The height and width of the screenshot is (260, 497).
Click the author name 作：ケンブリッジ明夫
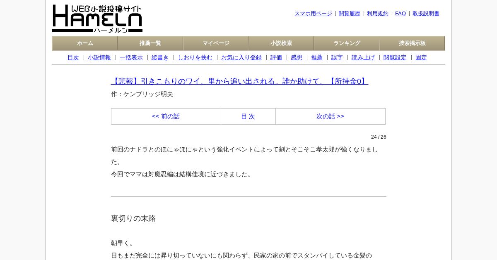point(142,94)
